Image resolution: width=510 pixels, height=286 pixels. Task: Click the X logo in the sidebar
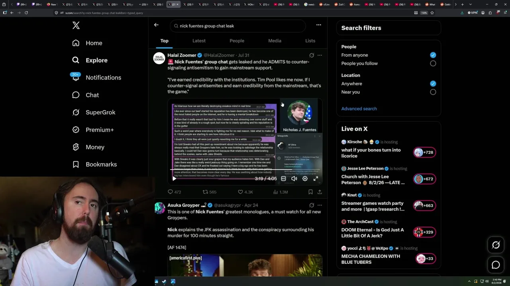pyautogui.click(x=76, y=26)
